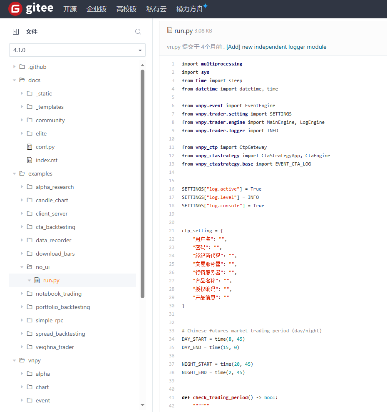387x412 pixels.
Task: Open the client_server folder
Action: coord(52,214)
